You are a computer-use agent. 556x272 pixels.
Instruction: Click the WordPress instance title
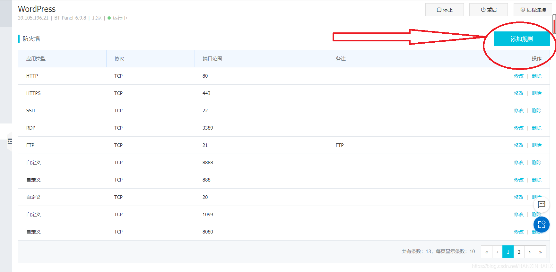(37, 9)
